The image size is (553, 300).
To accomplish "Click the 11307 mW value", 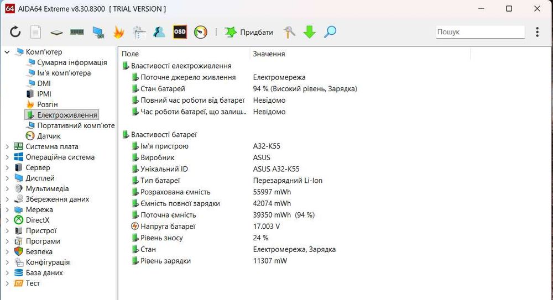I will (270, 261).
